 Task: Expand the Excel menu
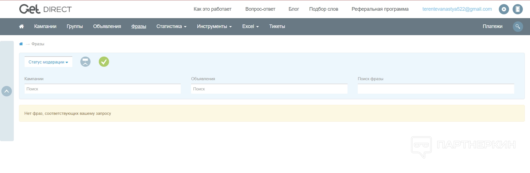pyautogui.click(x=250, y=26)
